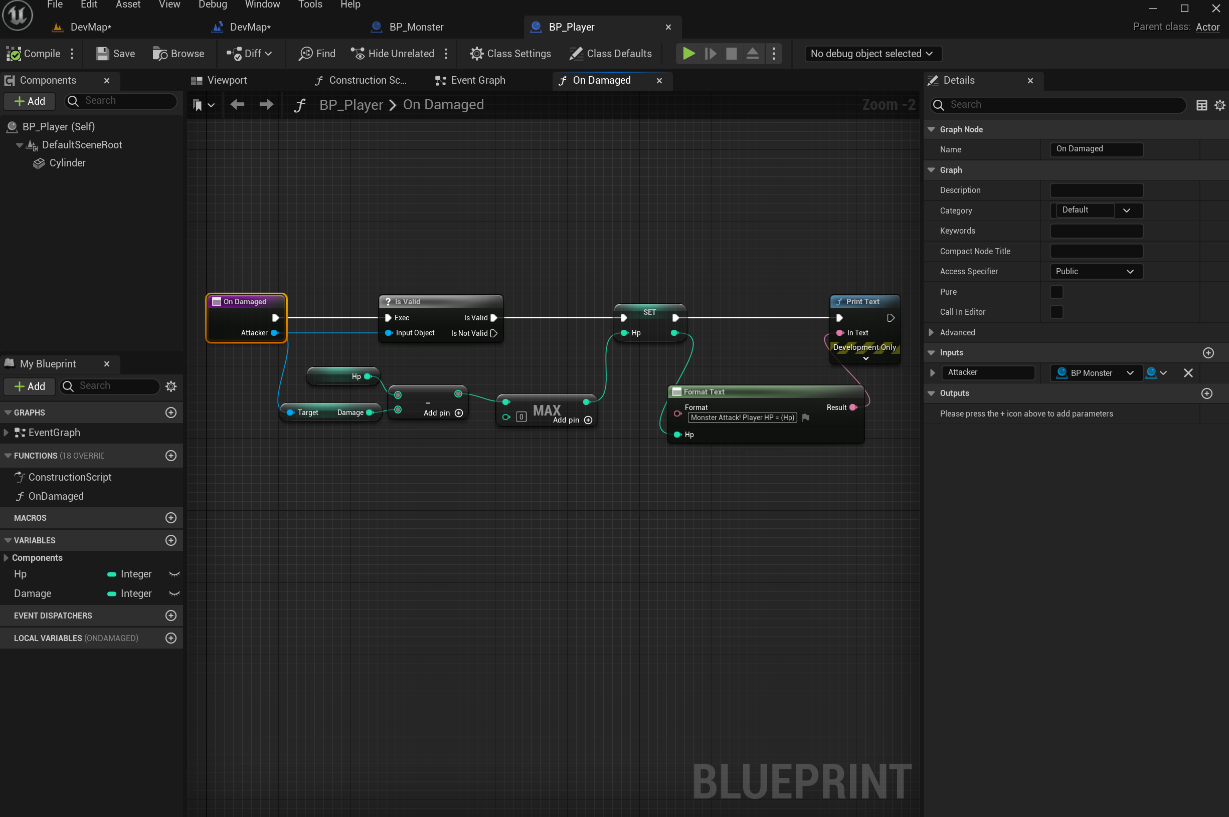Toggle Damage variable visibility eye
1229x817 pixels.
click(174, 593)
